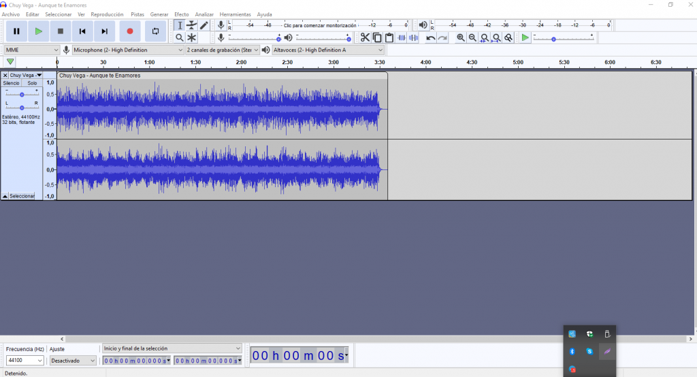Select the Multi-tool asterisk icon

pyautogui.click(x=192, y=37)
